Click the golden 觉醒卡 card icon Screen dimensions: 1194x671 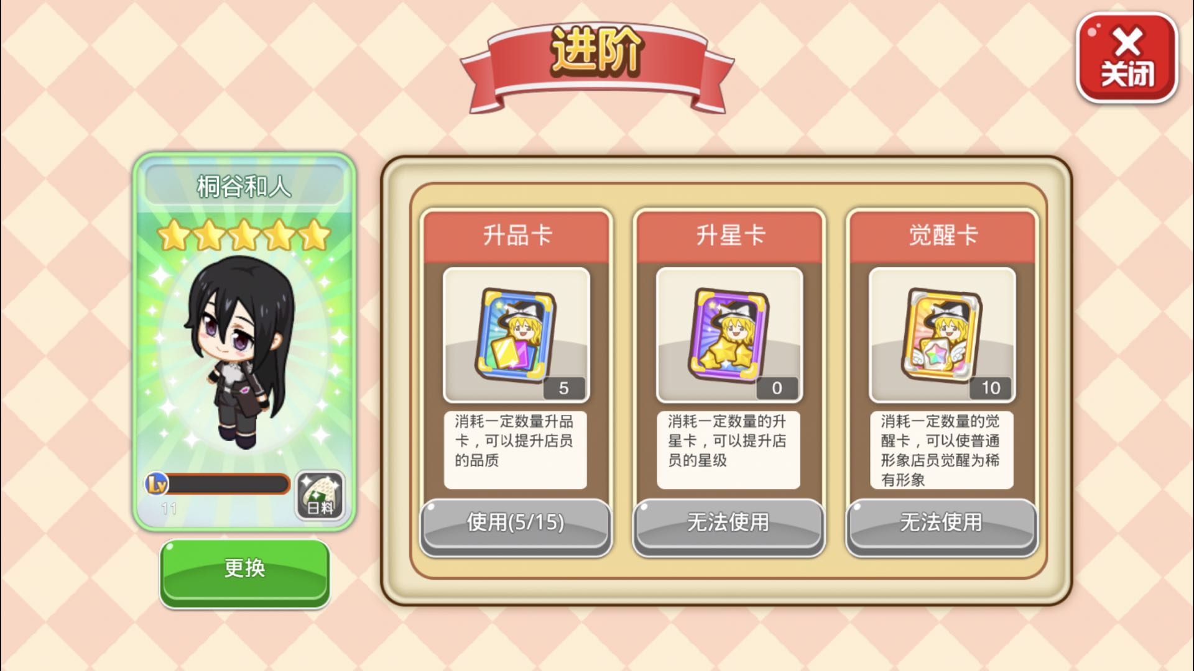tap(942, 335)
